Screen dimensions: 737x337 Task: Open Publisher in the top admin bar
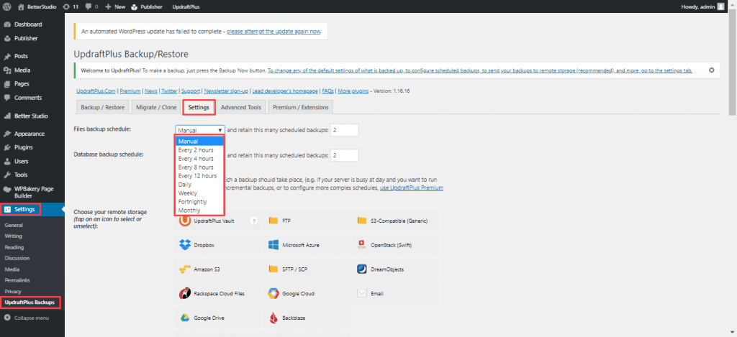click(x=147, y=7)
